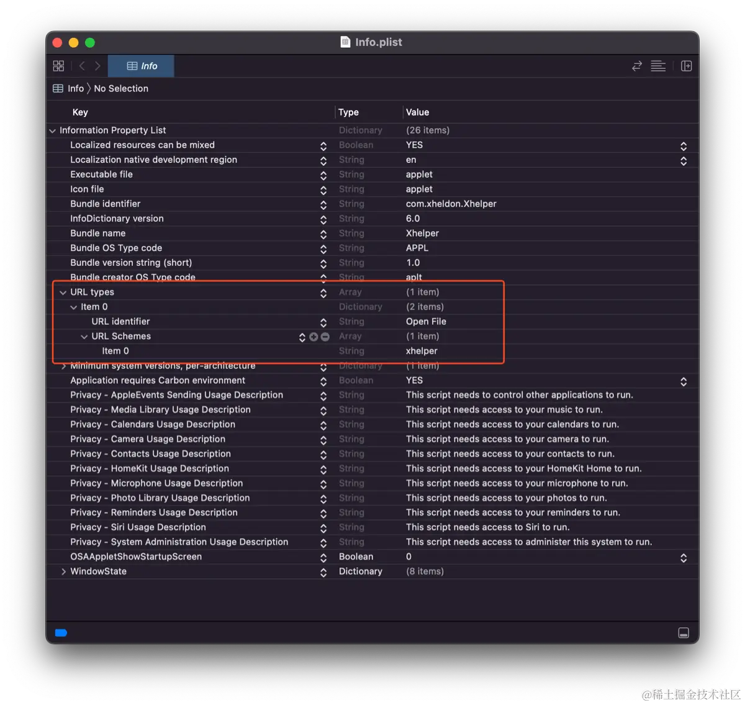Screen dimensions: 745x705
Task: Click the swap editors arrows icon
Action: click(636, 65)
